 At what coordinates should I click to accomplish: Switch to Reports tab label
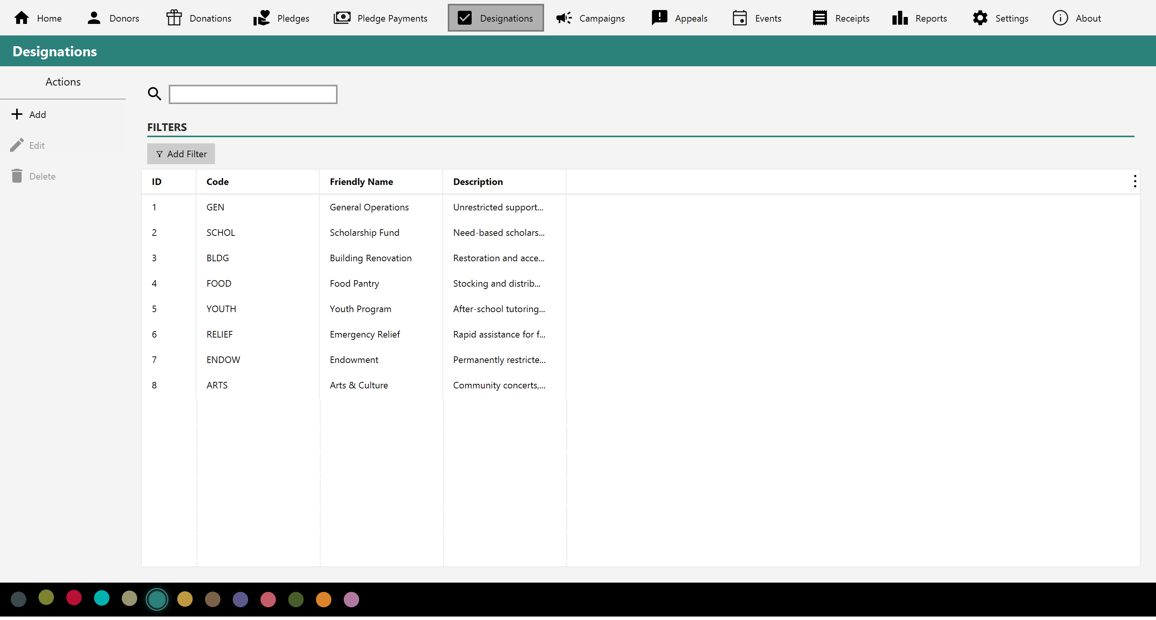pos(931,18)
